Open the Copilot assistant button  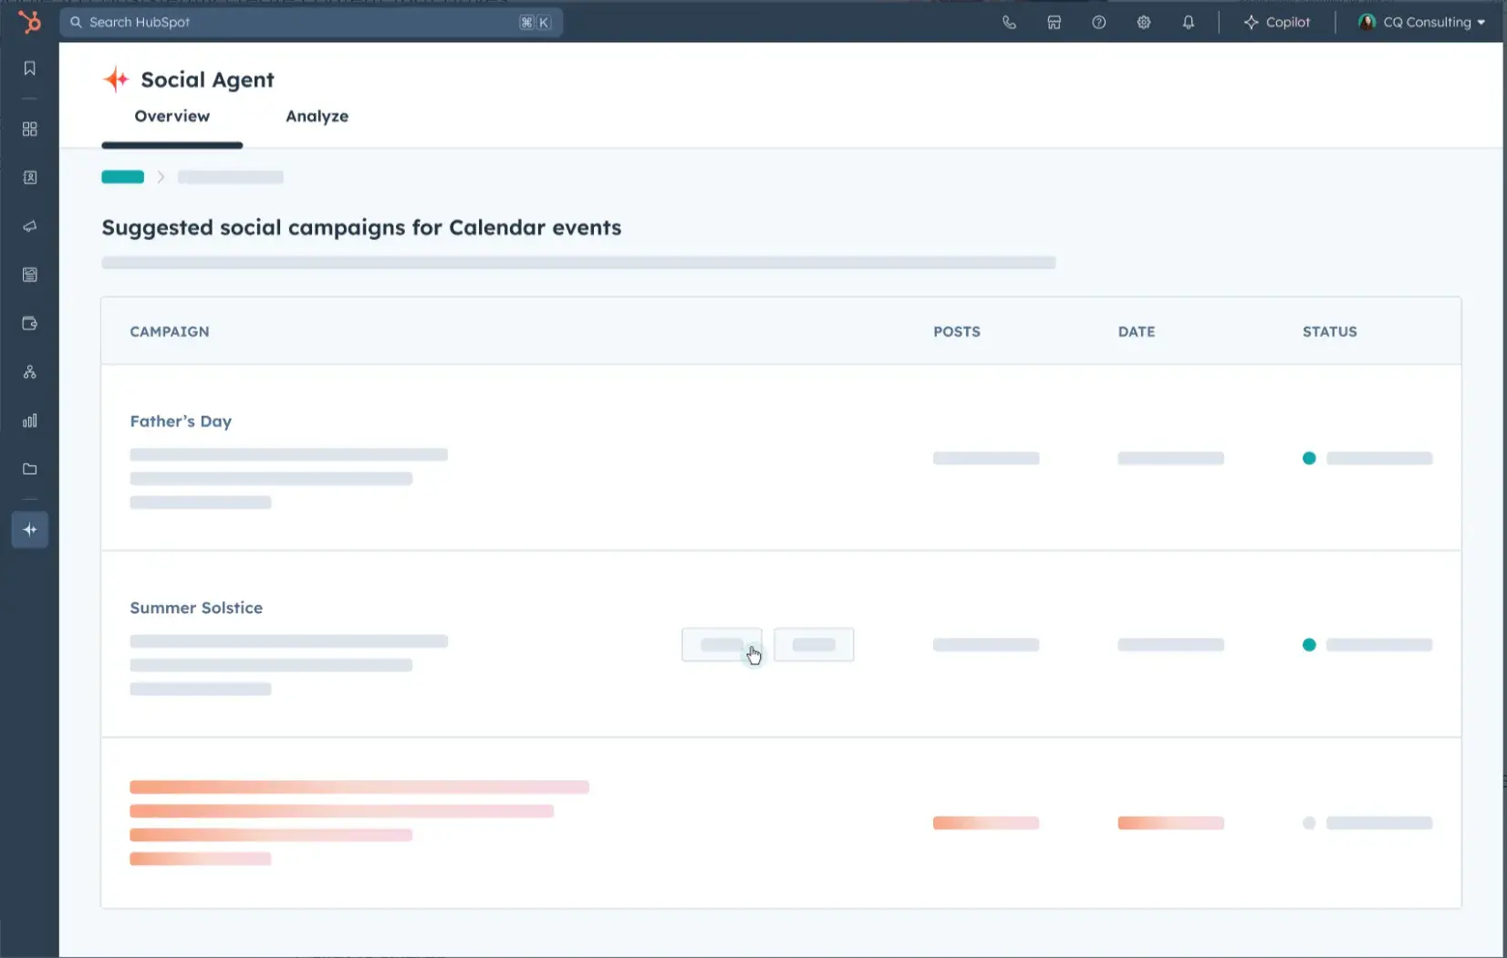click(1276, 23)
